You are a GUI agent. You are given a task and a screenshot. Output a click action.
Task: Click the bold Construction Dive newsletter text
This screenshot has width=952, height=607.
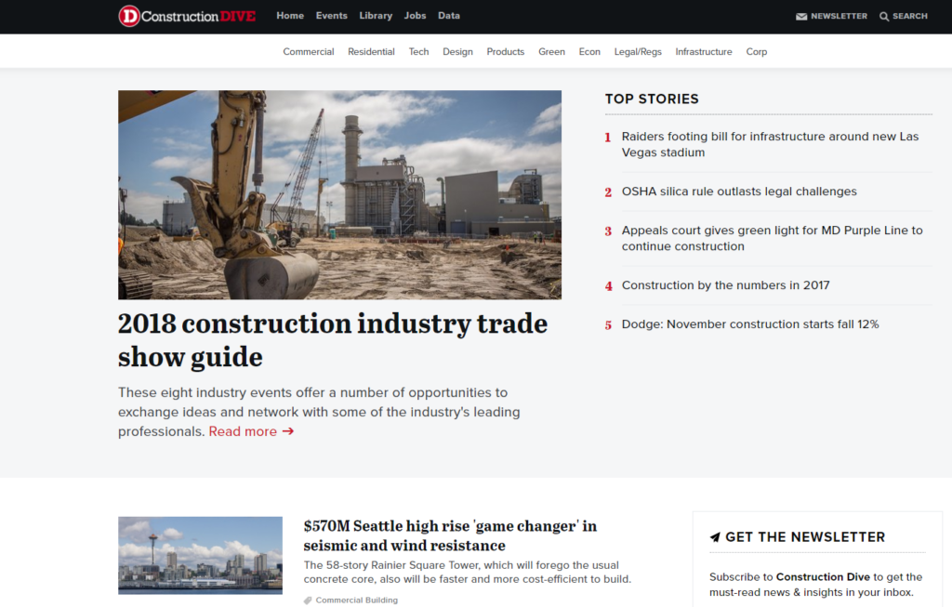[823, 576]
